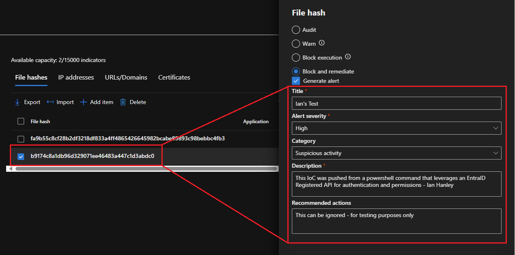Uncheck the b9174c8a1db96d hash row checkbox
The width and height of the screenshot is (515, 255).
click(21, 156)
